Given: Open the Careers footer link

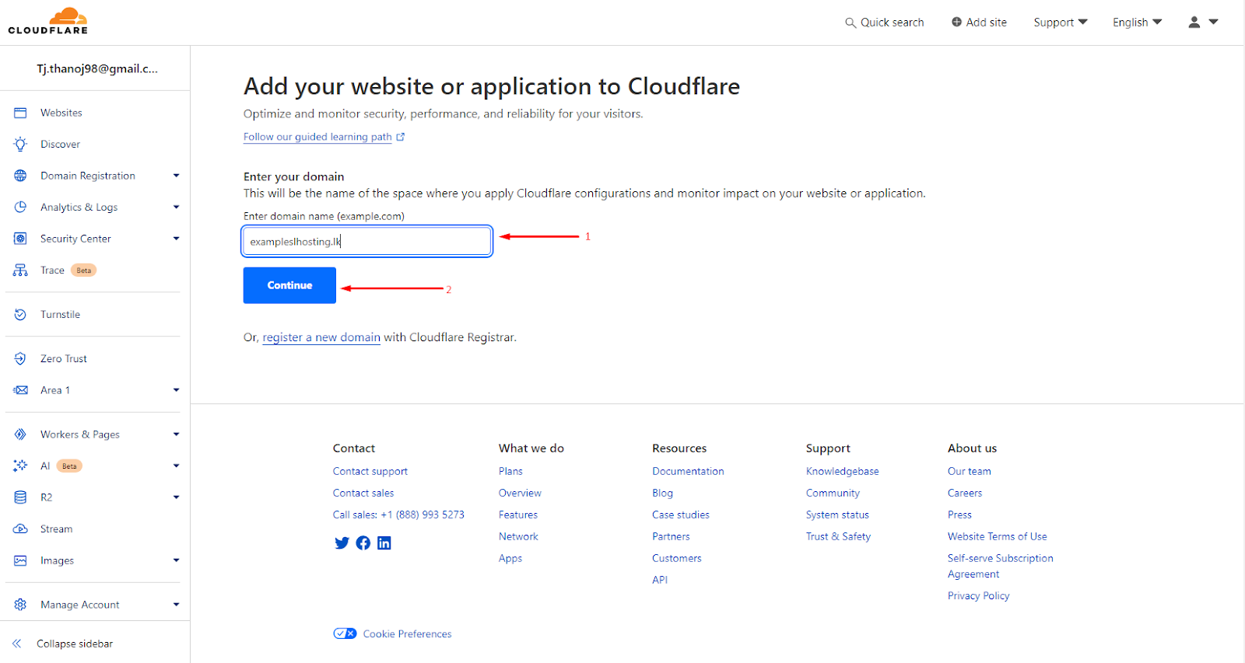Looking at the screenshot, I should tap(965, 493).
